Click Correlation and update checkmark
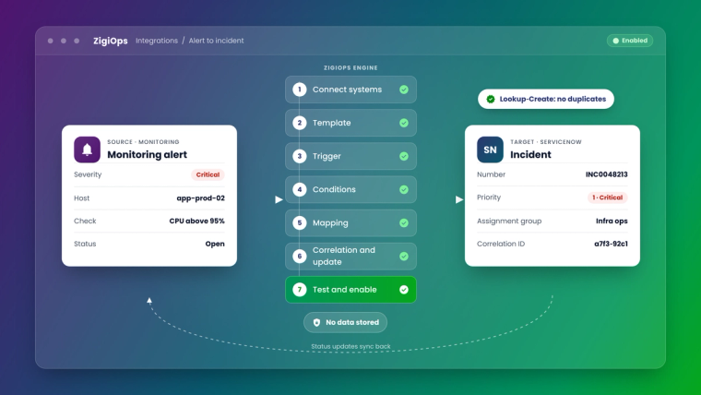 404,256
